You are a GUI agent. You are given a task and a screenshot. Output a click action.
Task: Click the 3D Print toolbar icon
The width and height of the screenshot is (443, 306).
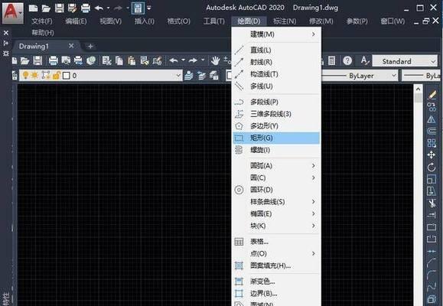(91, 60)
